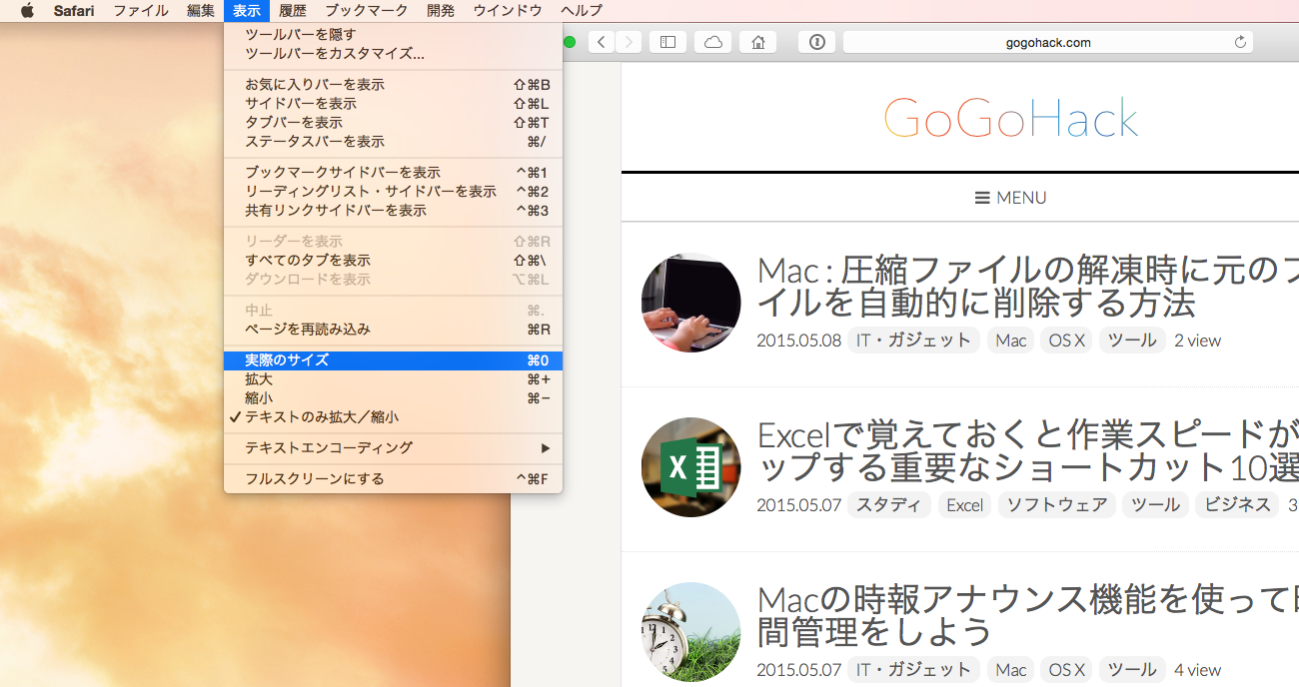Open the Safari application menu
The width and height of the screenshot is (1299, 687).
tap(74, 11)
